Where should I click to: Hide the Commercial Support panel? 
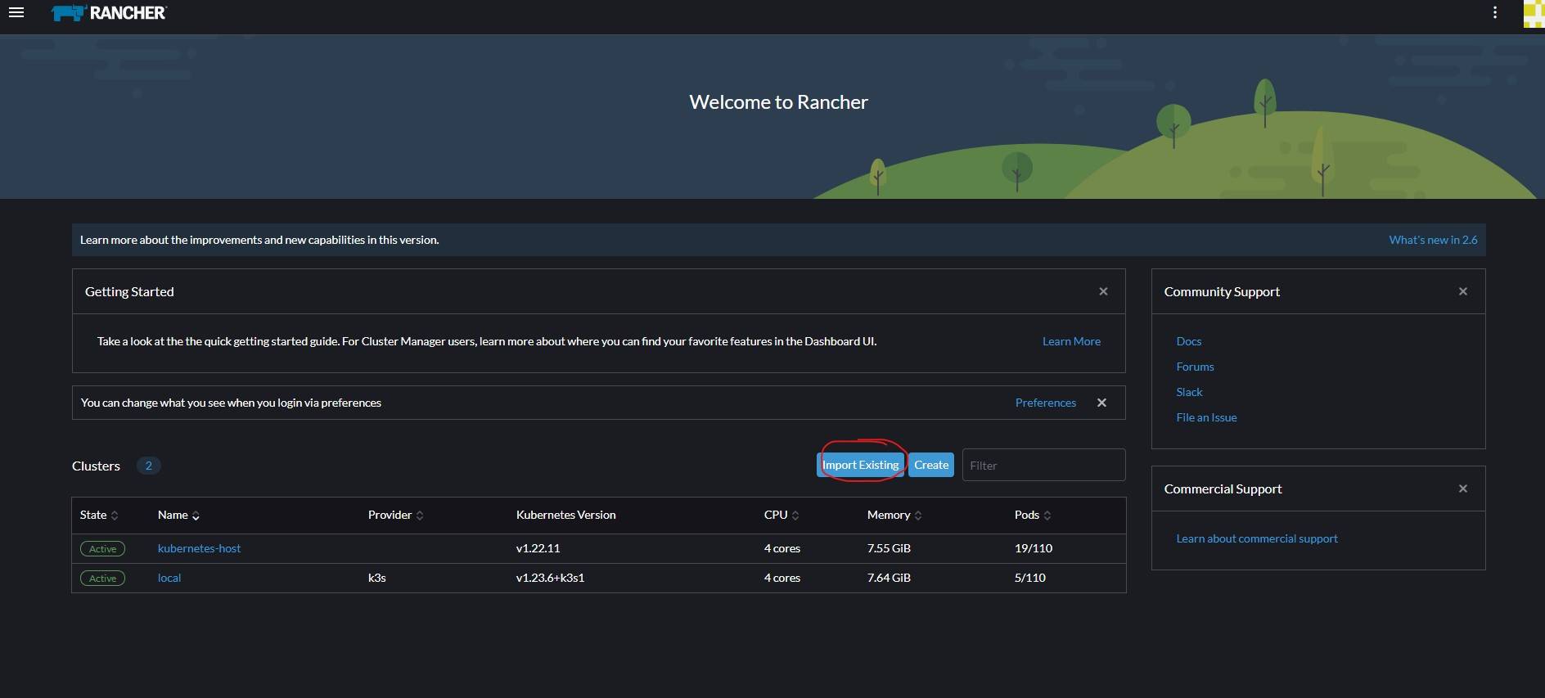tap(1462, 489)
